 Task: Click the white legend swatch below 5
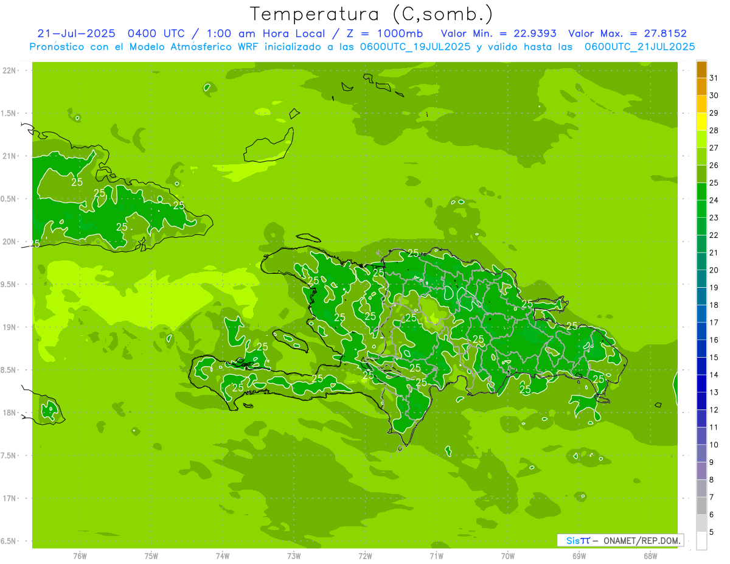[x=701, y=541]
